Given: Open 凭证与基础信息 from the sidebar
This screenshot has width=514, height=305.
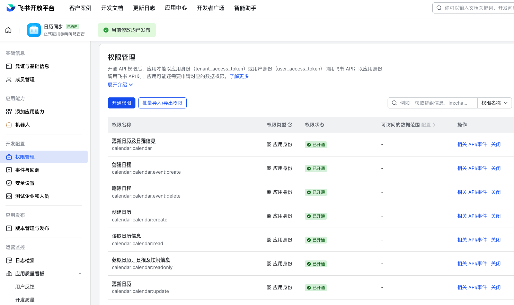Looking at the screenshot, I should [32, 66].
